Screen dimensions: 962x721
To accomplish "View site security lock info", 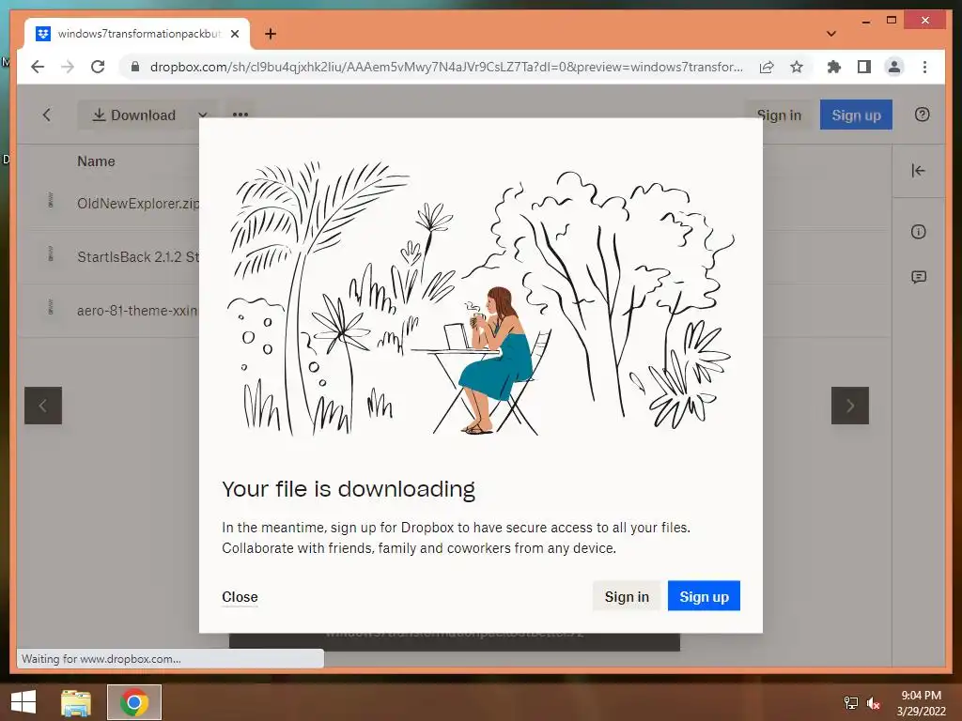I will pyautogui.click(x=135, y=67).
